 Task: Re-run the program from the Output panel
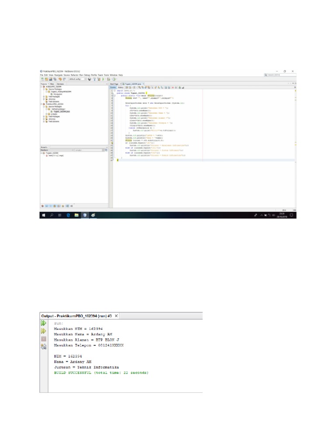point(44,323)
